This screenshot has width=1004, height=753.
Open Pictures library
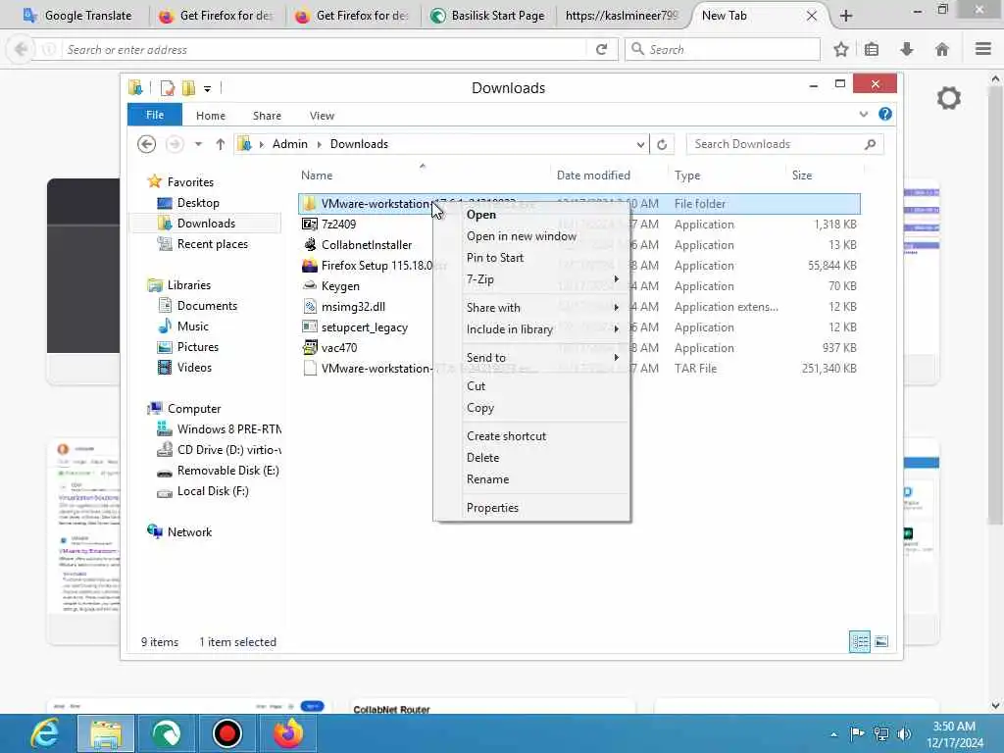tap(198, 347)
